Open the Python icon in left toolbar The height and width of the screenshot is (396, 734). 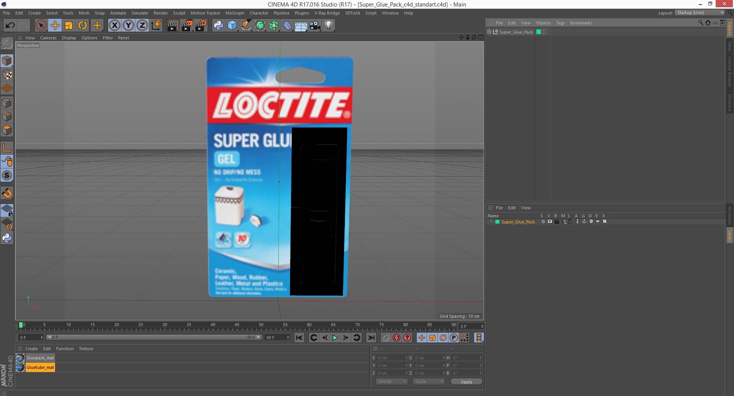[7, 238]
